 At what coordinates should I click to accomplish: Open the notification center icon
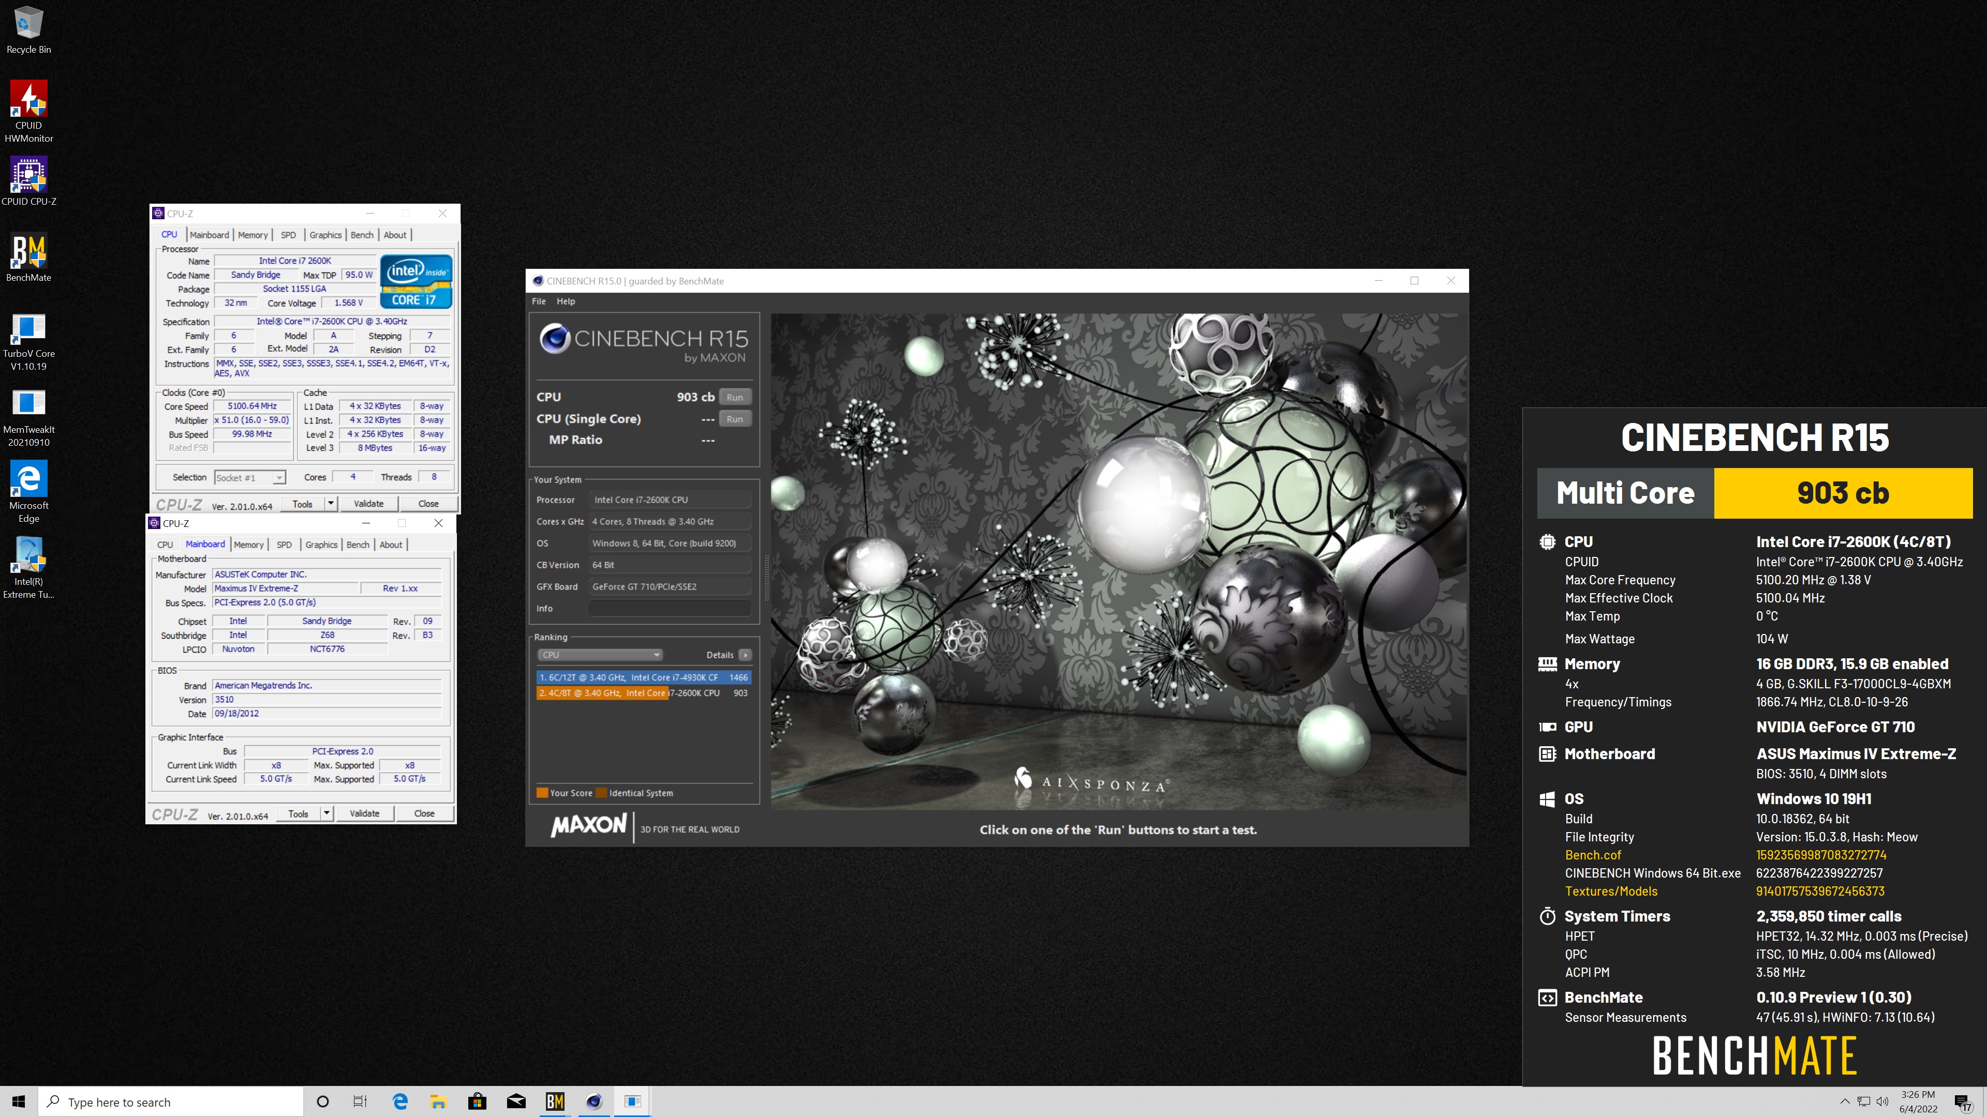pos(1964,1103)
